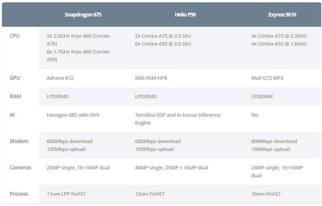The image size is (322, 206).
Task: Select the GPU row label
Action: [15, 78]
